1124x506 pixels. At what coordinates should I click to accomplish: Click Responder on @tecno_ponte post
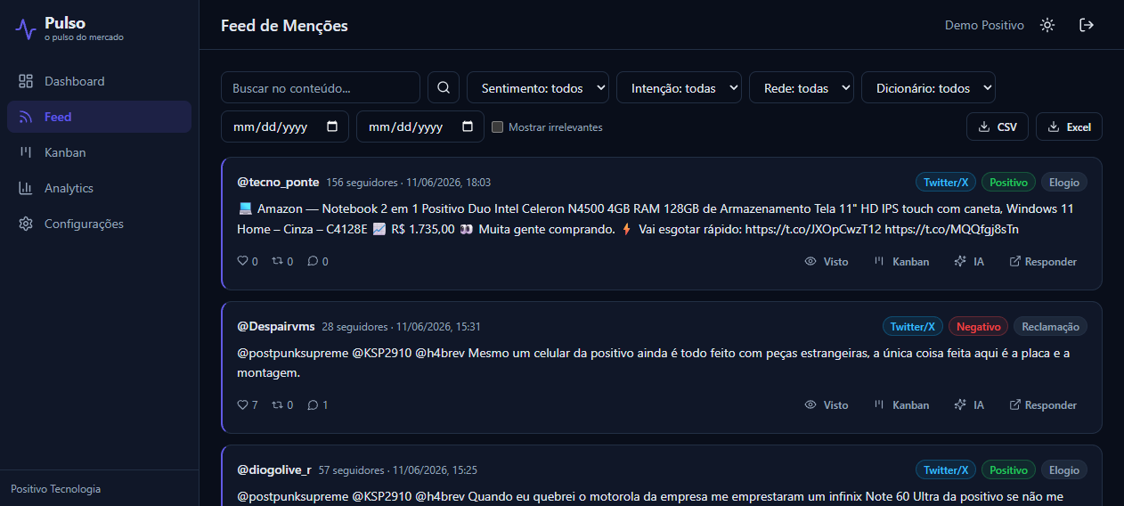click(x=1043, y=261)
